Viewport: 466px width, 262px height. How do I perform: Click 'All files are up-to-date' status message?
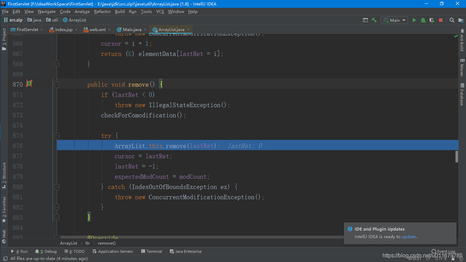(x=49, y=259)
